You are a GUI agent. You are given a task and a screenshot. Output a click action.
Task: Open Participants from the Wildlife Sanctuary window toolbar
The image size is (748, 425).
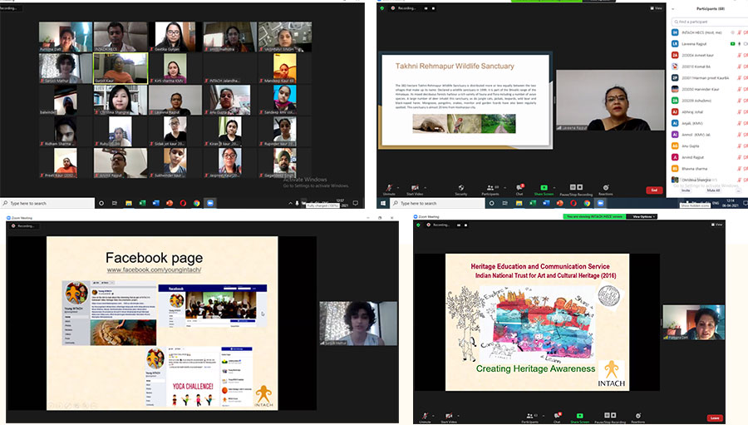[490, 190]
